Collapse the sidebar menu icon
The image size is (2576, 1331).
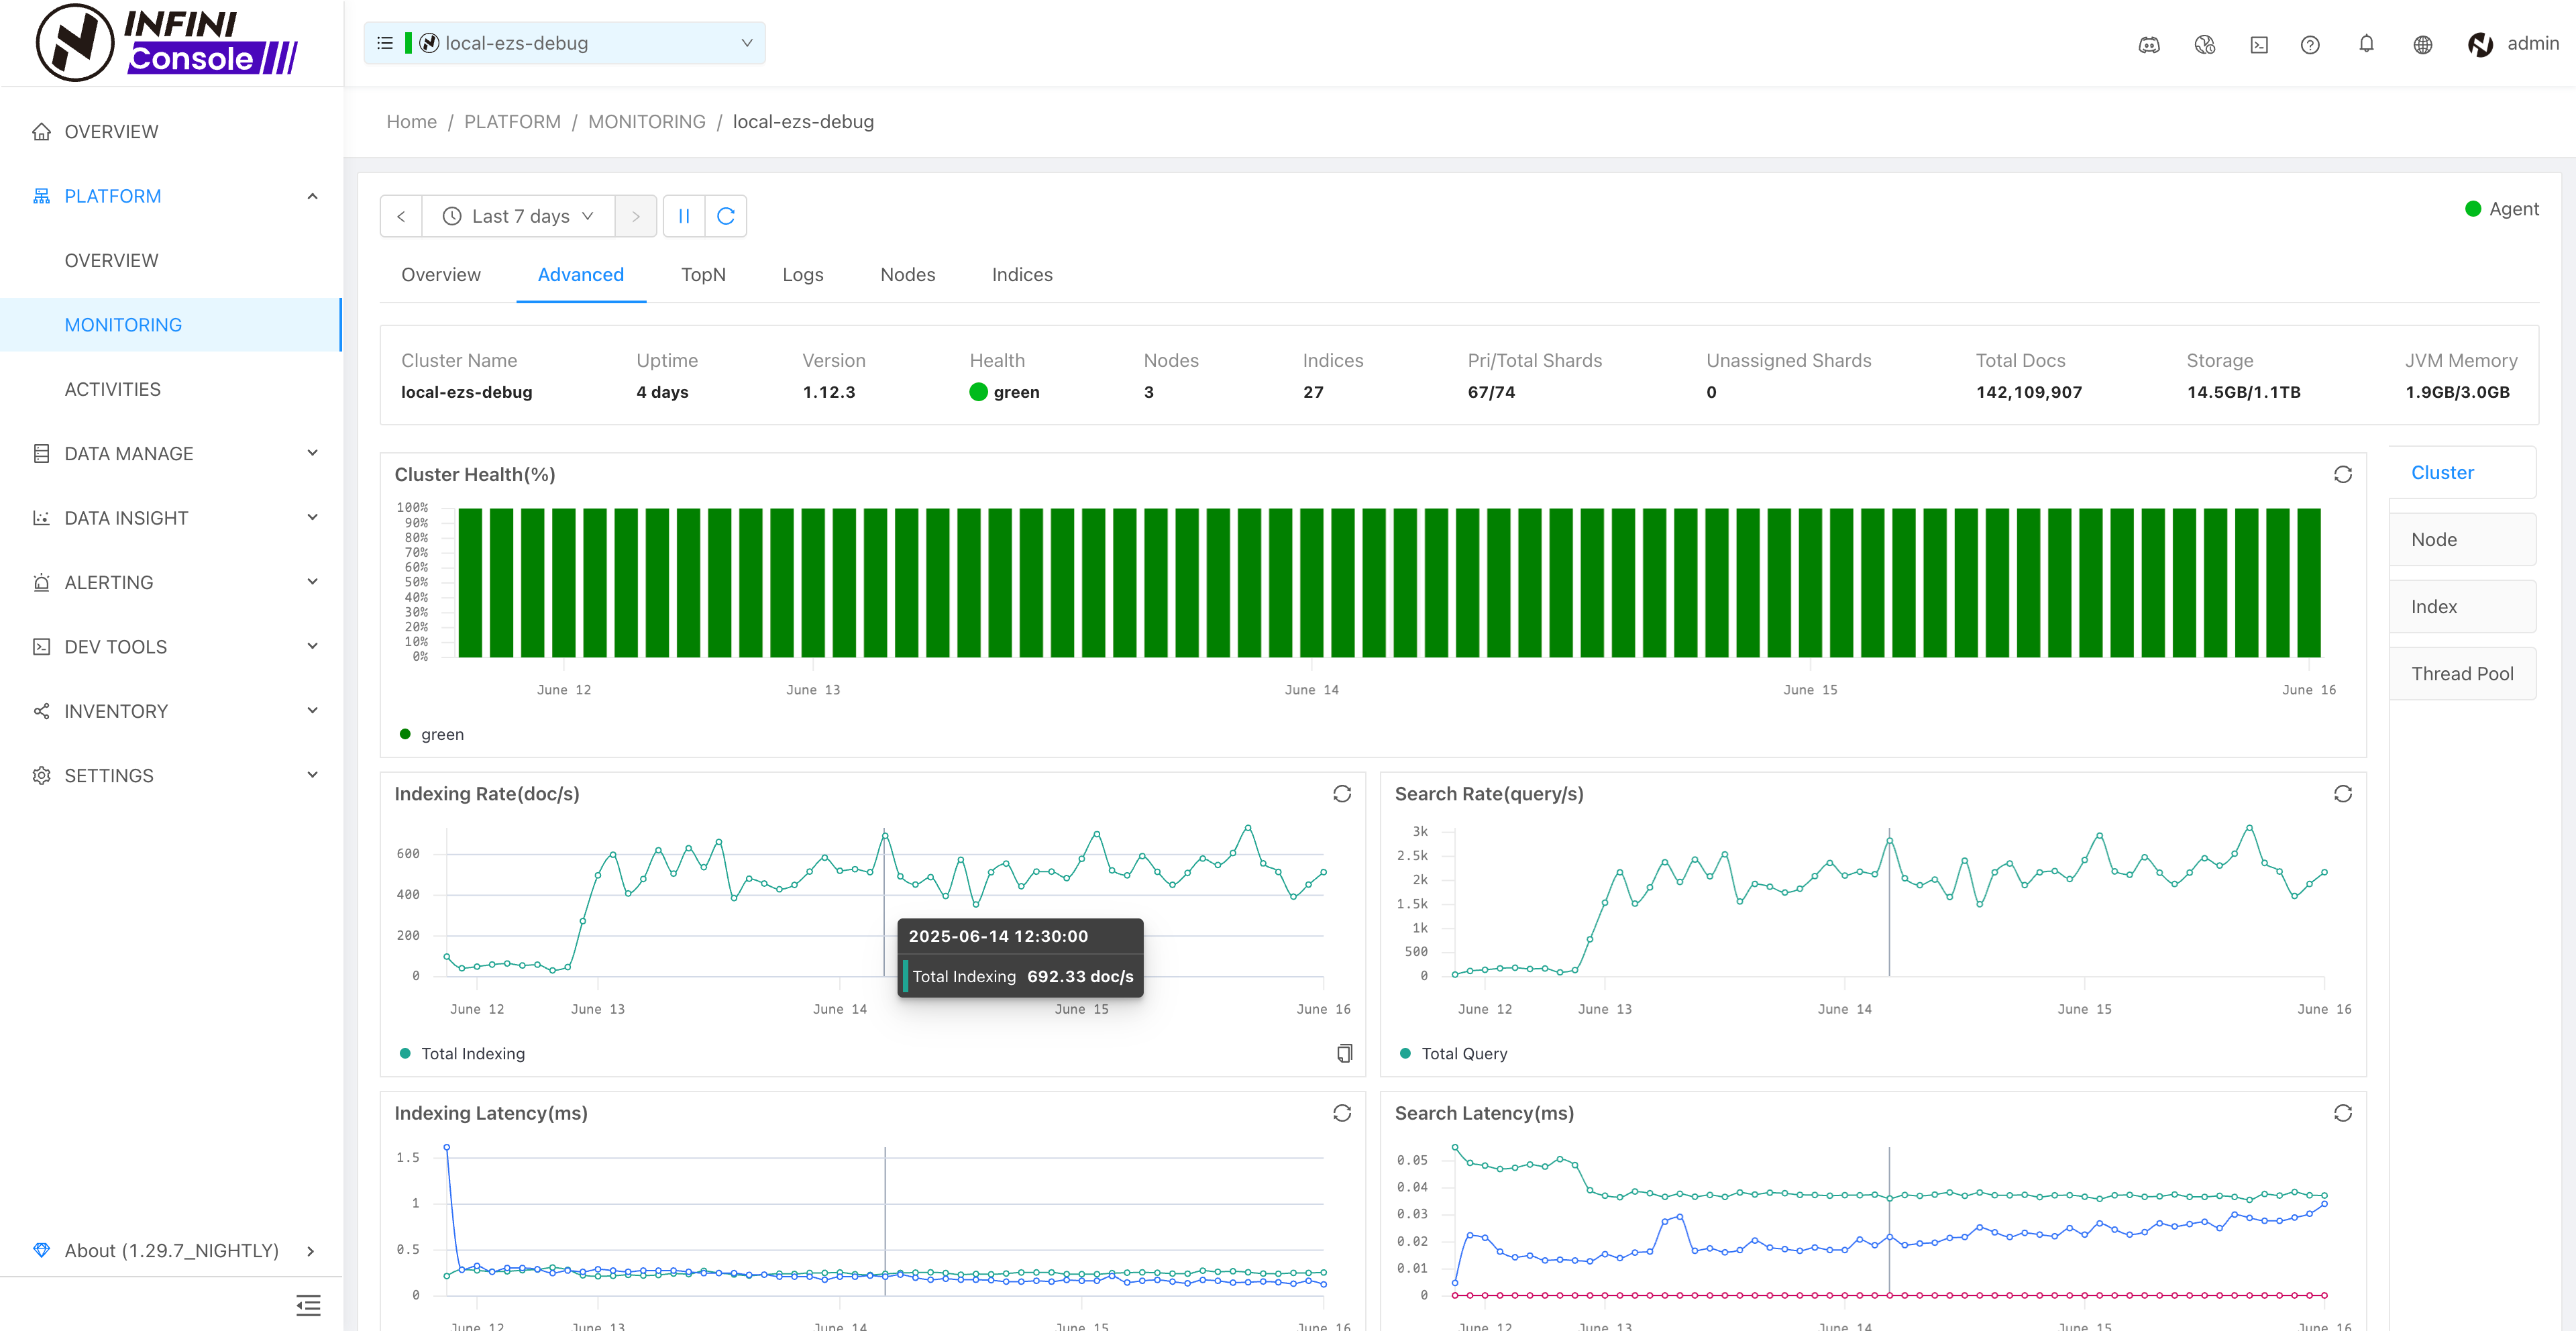[x=308, y=1305]
